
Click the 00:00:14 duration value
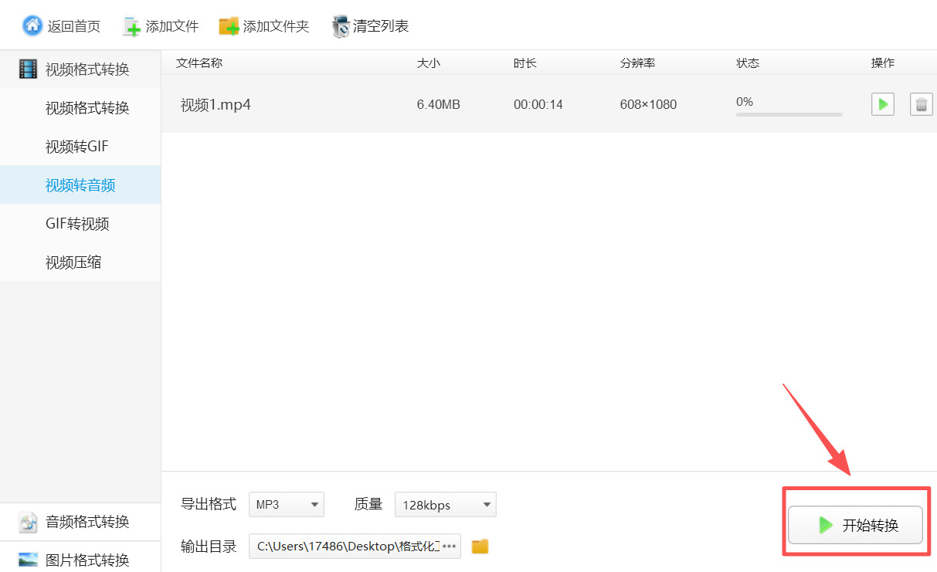coord(538,104)
